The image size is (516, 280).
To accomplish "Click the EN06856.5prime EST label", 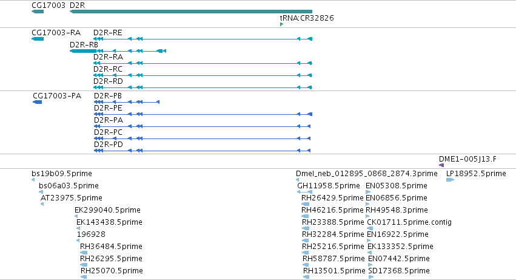I will [x=397, y=198].
